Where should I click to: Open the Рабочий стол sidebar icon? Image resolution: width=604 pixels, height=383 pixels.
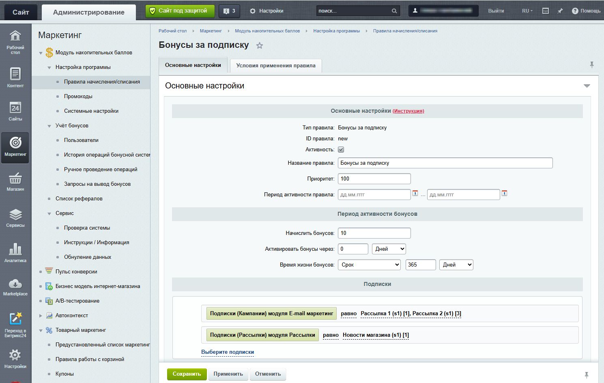click(x=15, y=42)
